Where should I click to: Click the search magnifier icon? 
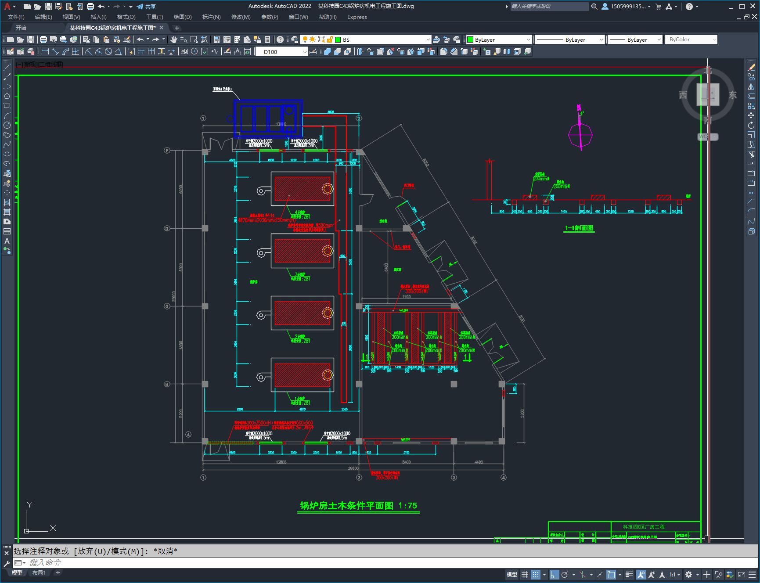[x=594, y=7]
